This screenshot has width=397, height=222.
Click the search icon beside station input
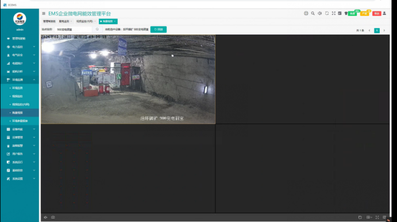pos(97,30)
